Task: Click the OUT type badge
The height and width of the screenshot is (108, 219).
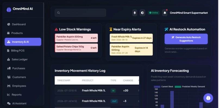Action: pos(114,101)
